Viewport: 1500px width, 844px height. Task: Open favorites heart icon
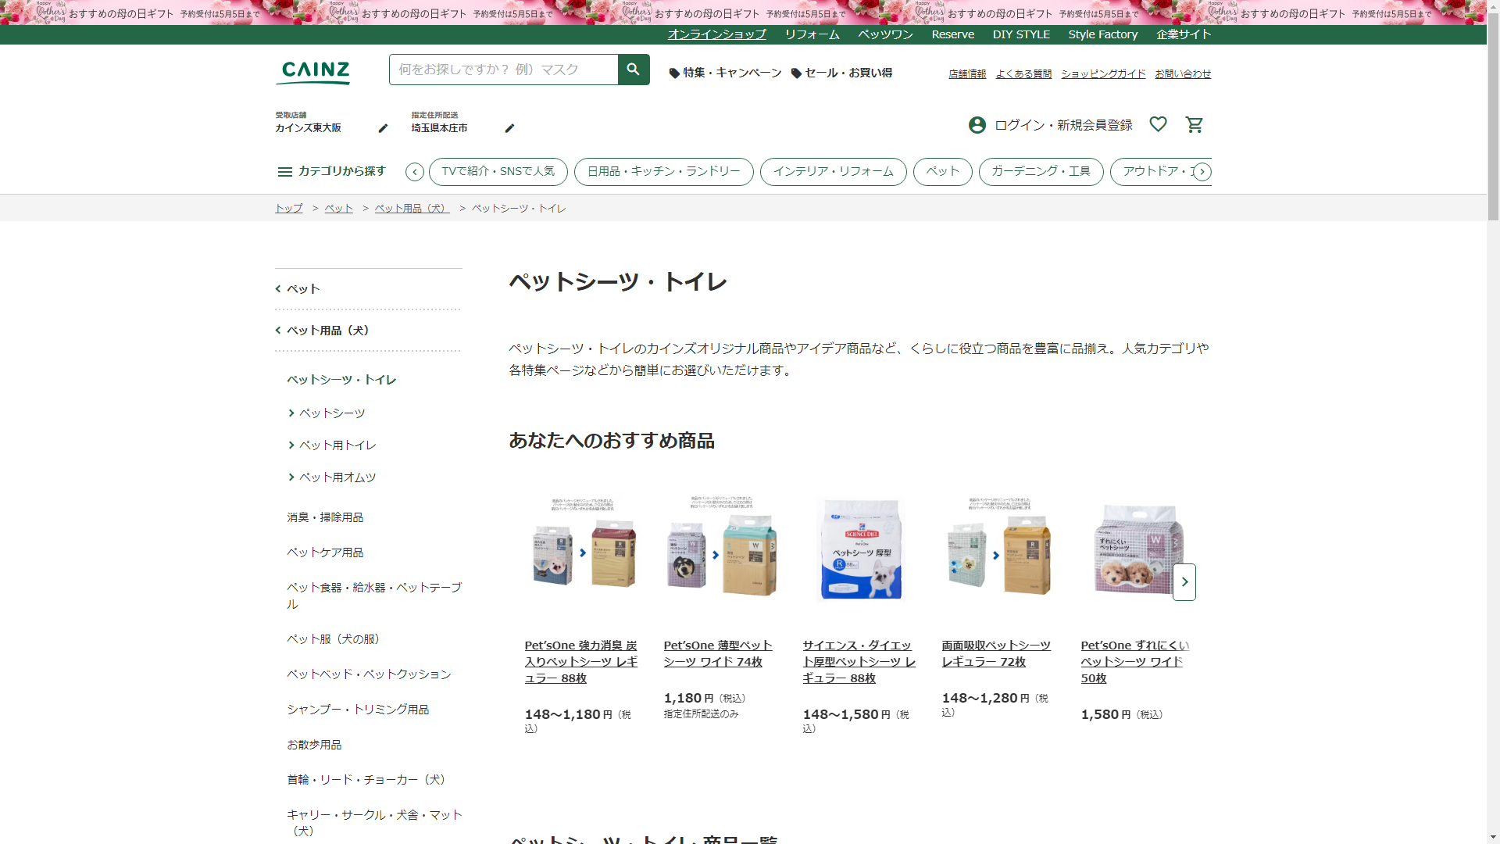[x=1158, y=124]
